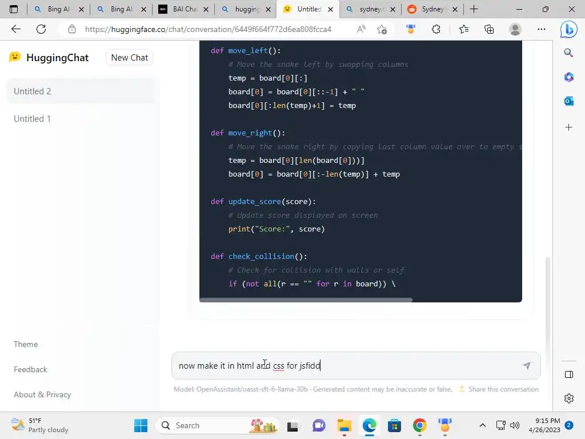Open Google Chrome from the taskbar
This screenshot has width=585, height=439.
click(420, 425)
